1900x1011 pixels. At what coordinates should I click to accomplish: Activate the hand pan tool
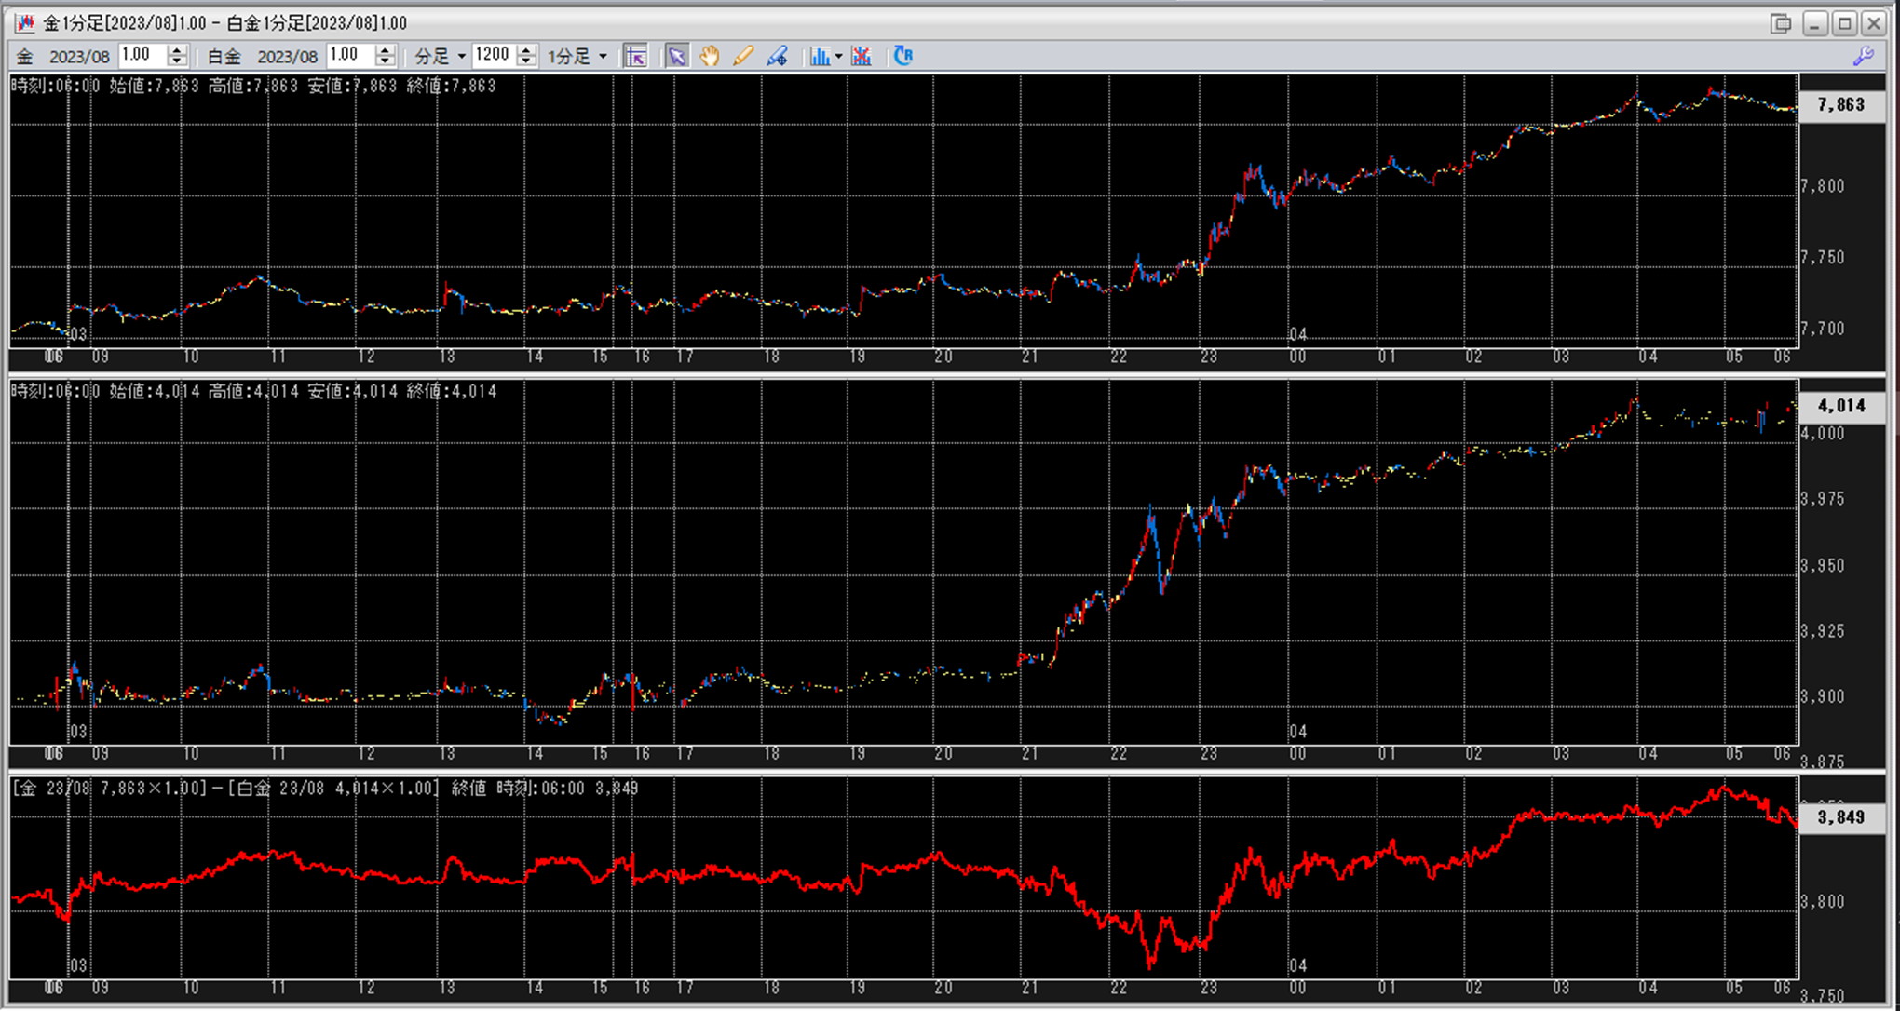coord(710,56)
